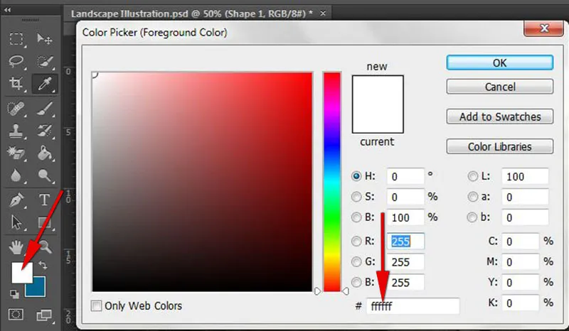
Task: Click the L lightness value field
Action: tap(525, 177)
